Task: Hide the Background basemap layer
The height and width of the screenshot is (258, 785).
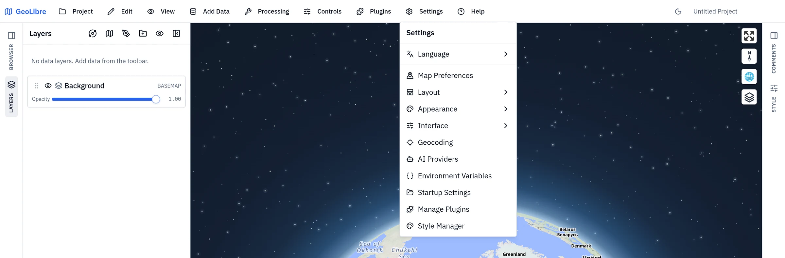Action: [x=48, y=86]
